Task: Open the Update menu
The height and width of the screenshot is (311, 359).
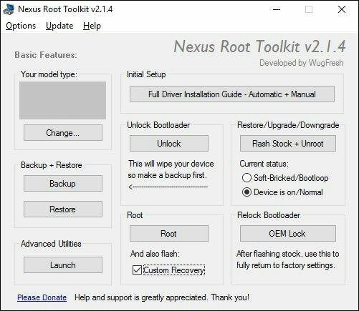Action: point(59,26)
